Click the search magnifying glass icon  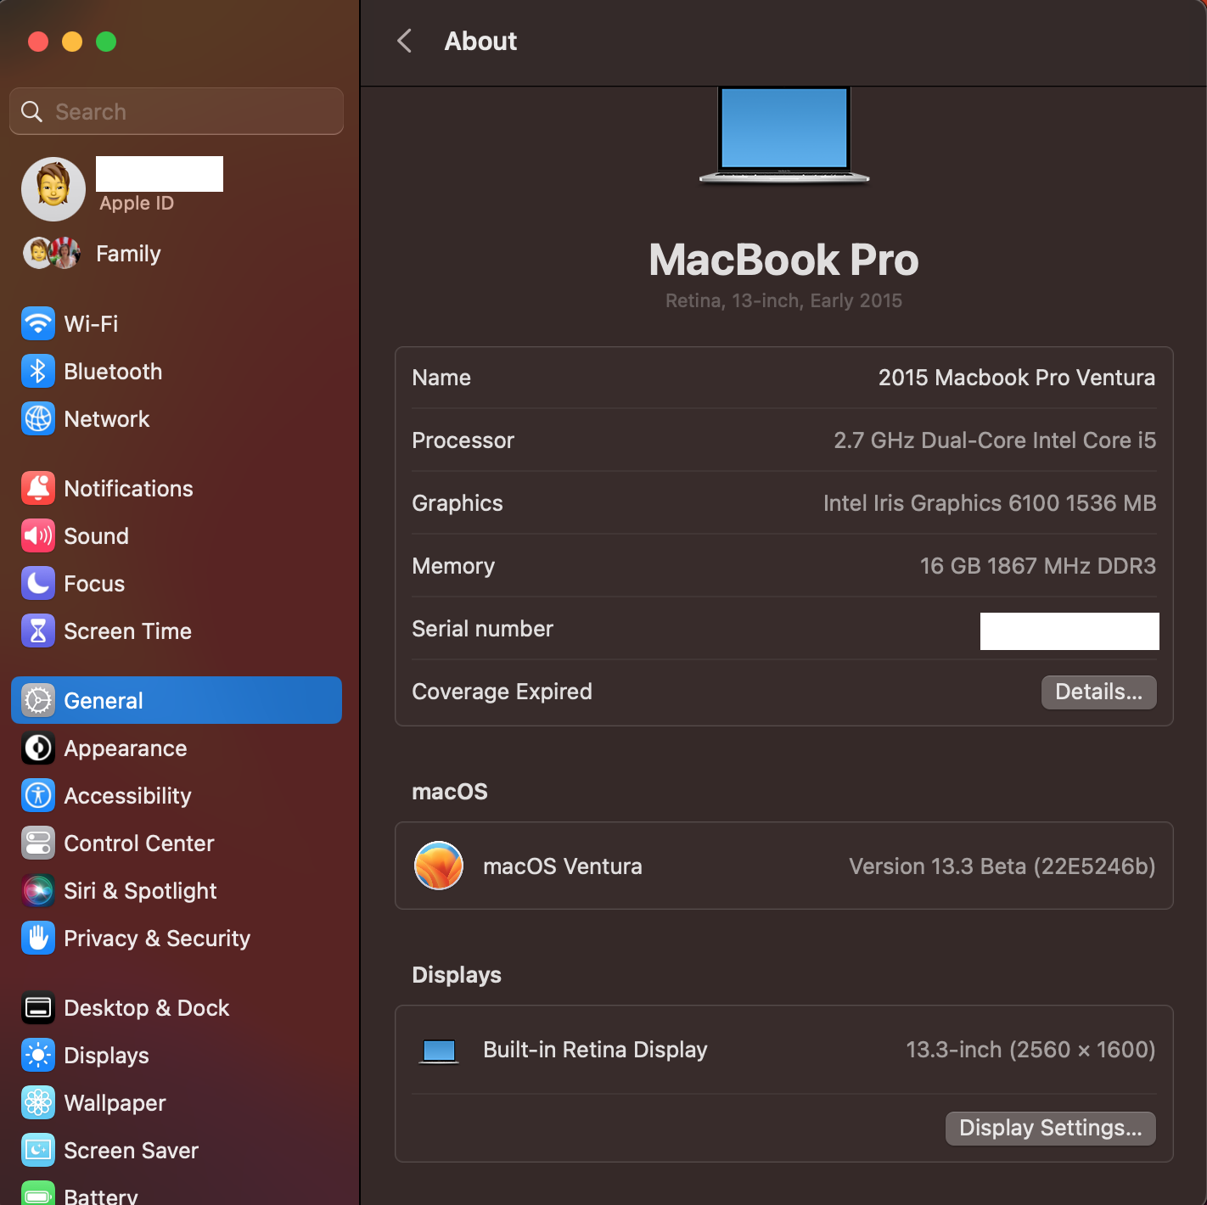pos(31,111)
